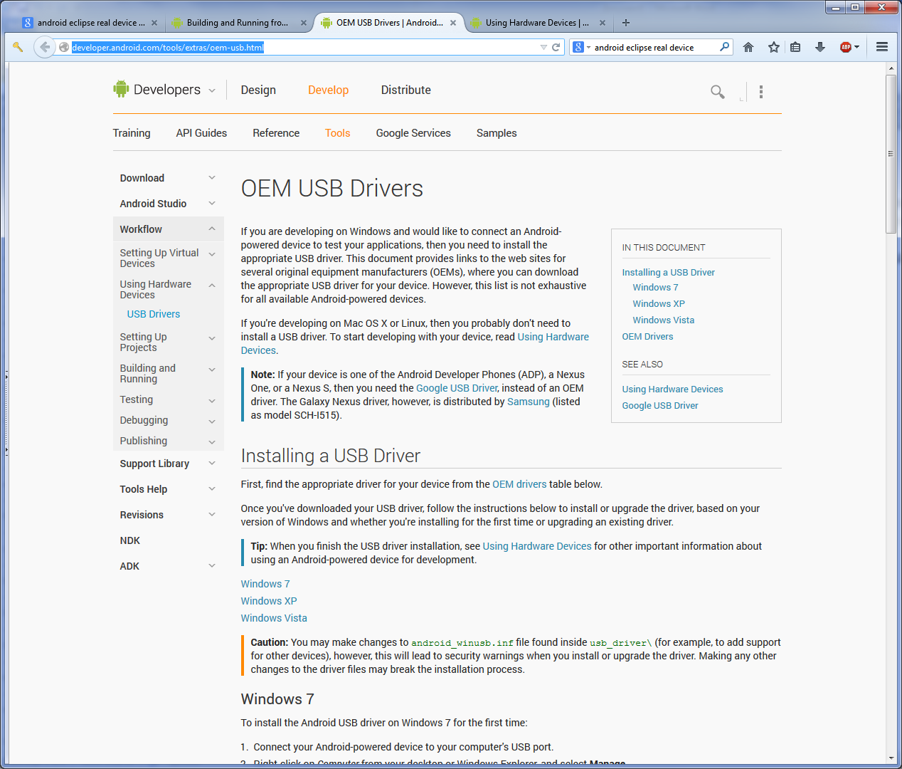Close the 'android eclipse real device' tab

[154, 23]
